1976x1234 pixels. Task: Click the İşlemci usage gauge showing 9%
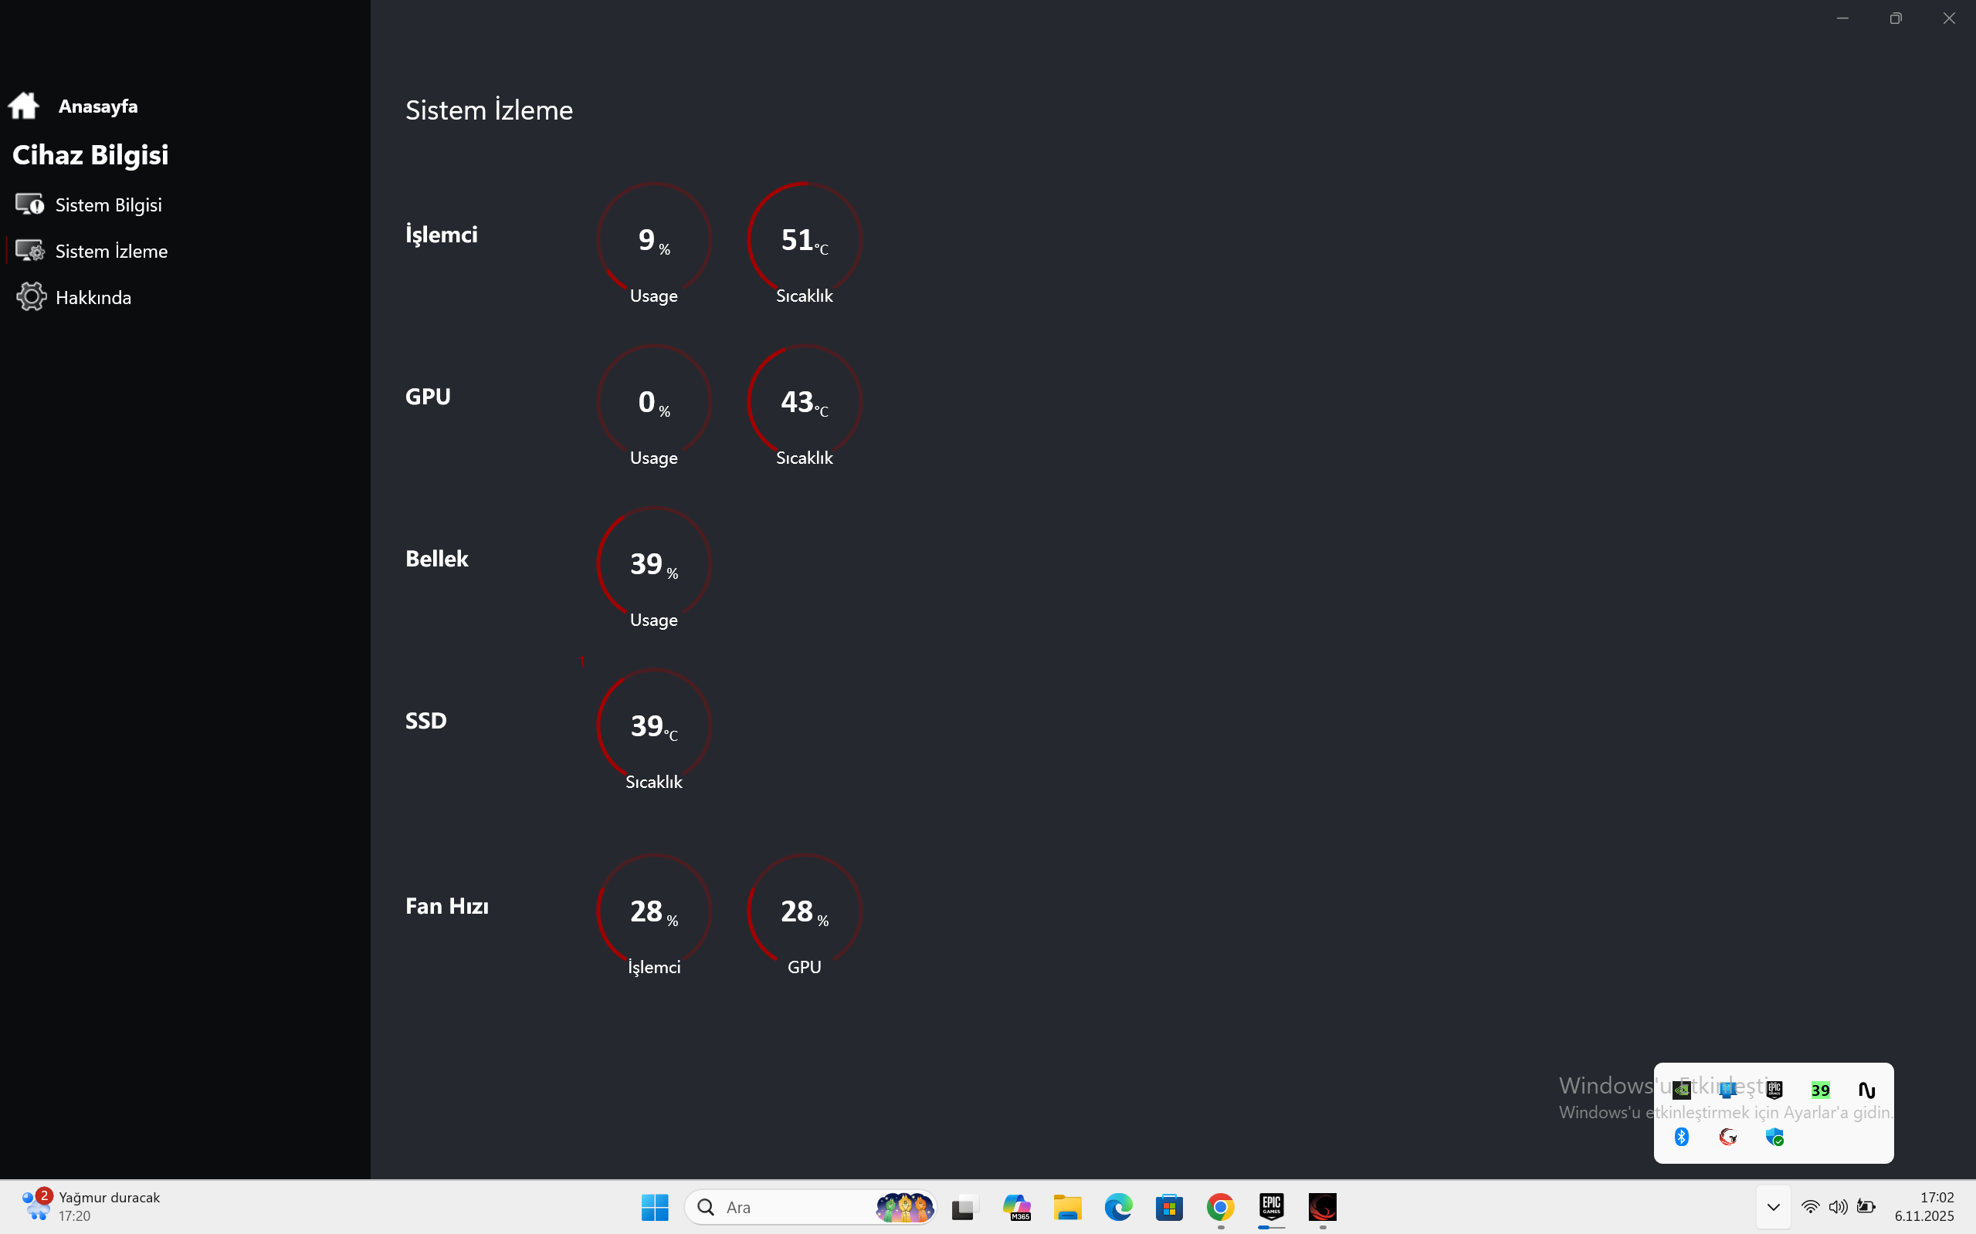coord(654,243)
